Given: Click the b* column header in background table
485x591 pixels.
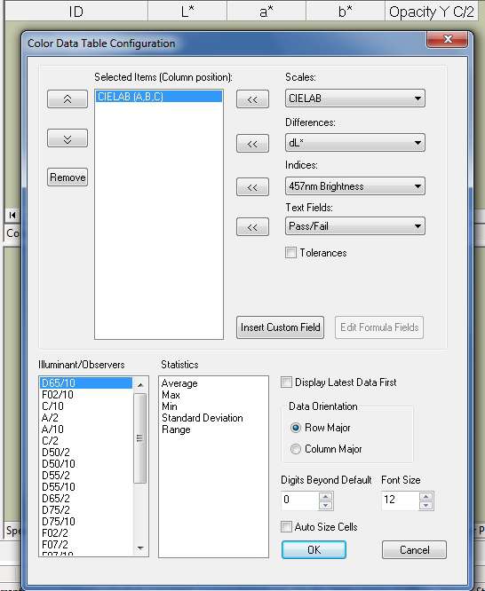Looking at the screenshot, I should click(346, 12).
